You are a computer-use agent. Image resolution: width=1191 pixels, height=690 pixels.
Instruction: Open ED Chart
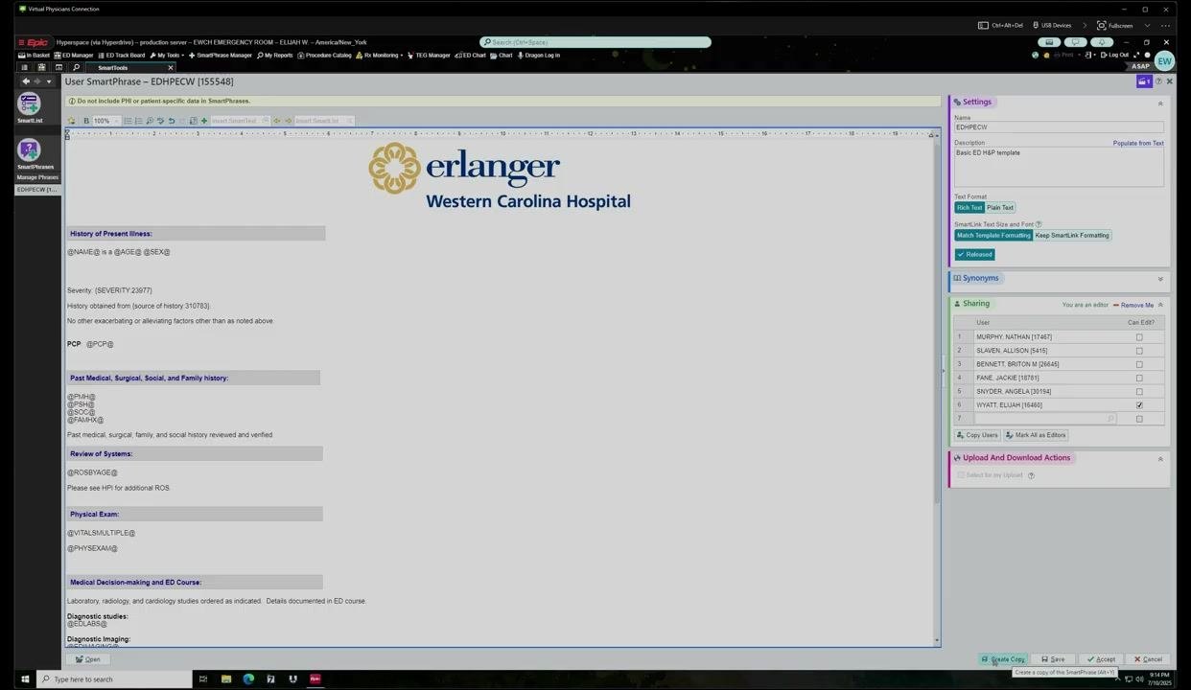pos(472,56)
